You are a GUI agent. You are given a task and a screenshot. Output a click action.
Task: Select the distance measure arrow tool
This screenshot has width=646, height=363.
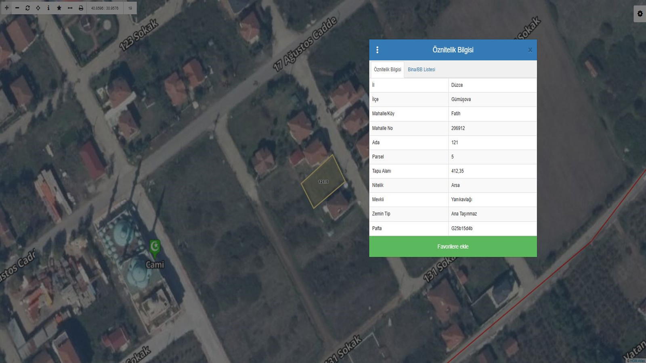70,8
